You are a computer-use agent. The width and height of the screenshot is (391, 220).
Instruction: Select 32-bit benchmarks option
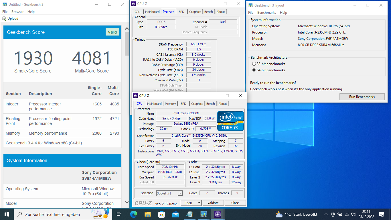[x=254, y=64]
